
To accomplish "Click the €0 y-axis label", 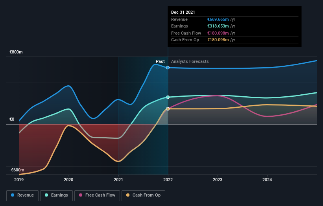I will 12,120.
